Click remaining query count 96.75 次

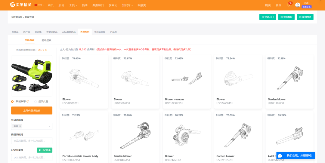click(x=42, y=50)
